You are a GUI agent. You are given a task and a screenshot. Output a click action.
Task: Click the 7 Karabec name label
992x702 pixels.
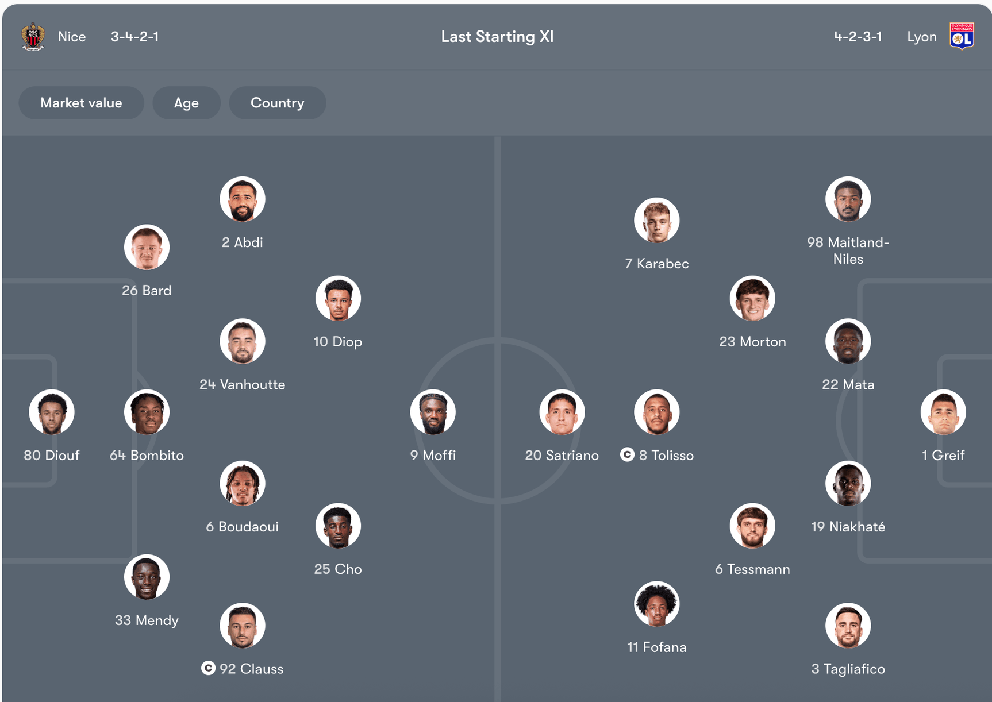tap(656, 264)
